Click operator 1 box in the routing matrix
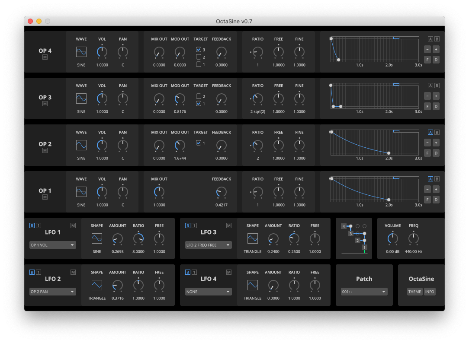The height and width of the screenshot is (343, 469). 364,248
